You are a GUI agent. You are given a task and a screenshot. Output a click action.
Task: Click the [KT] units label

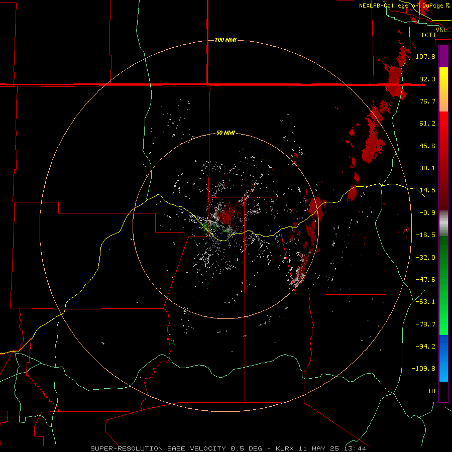click(429, 35)
